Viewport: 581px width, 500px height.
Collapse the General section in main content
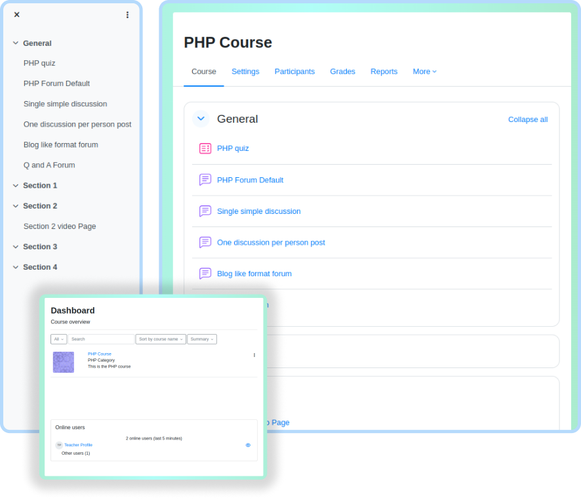tap(201, 119)
